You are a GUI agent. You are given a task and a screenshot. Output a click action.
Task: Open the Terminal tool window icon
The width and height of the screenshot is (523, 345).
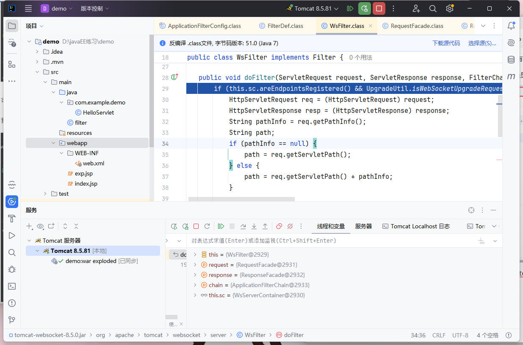click(x=12, y=286)
